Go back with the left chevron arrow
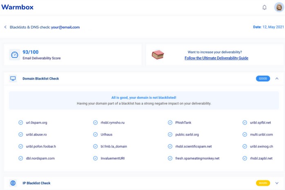This screenshot has width=285, height=190. click(x=5, y=27)
